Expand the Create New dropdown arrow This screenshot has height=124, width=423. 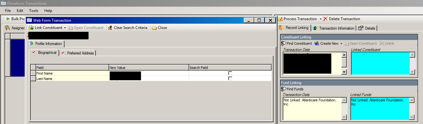341,43
